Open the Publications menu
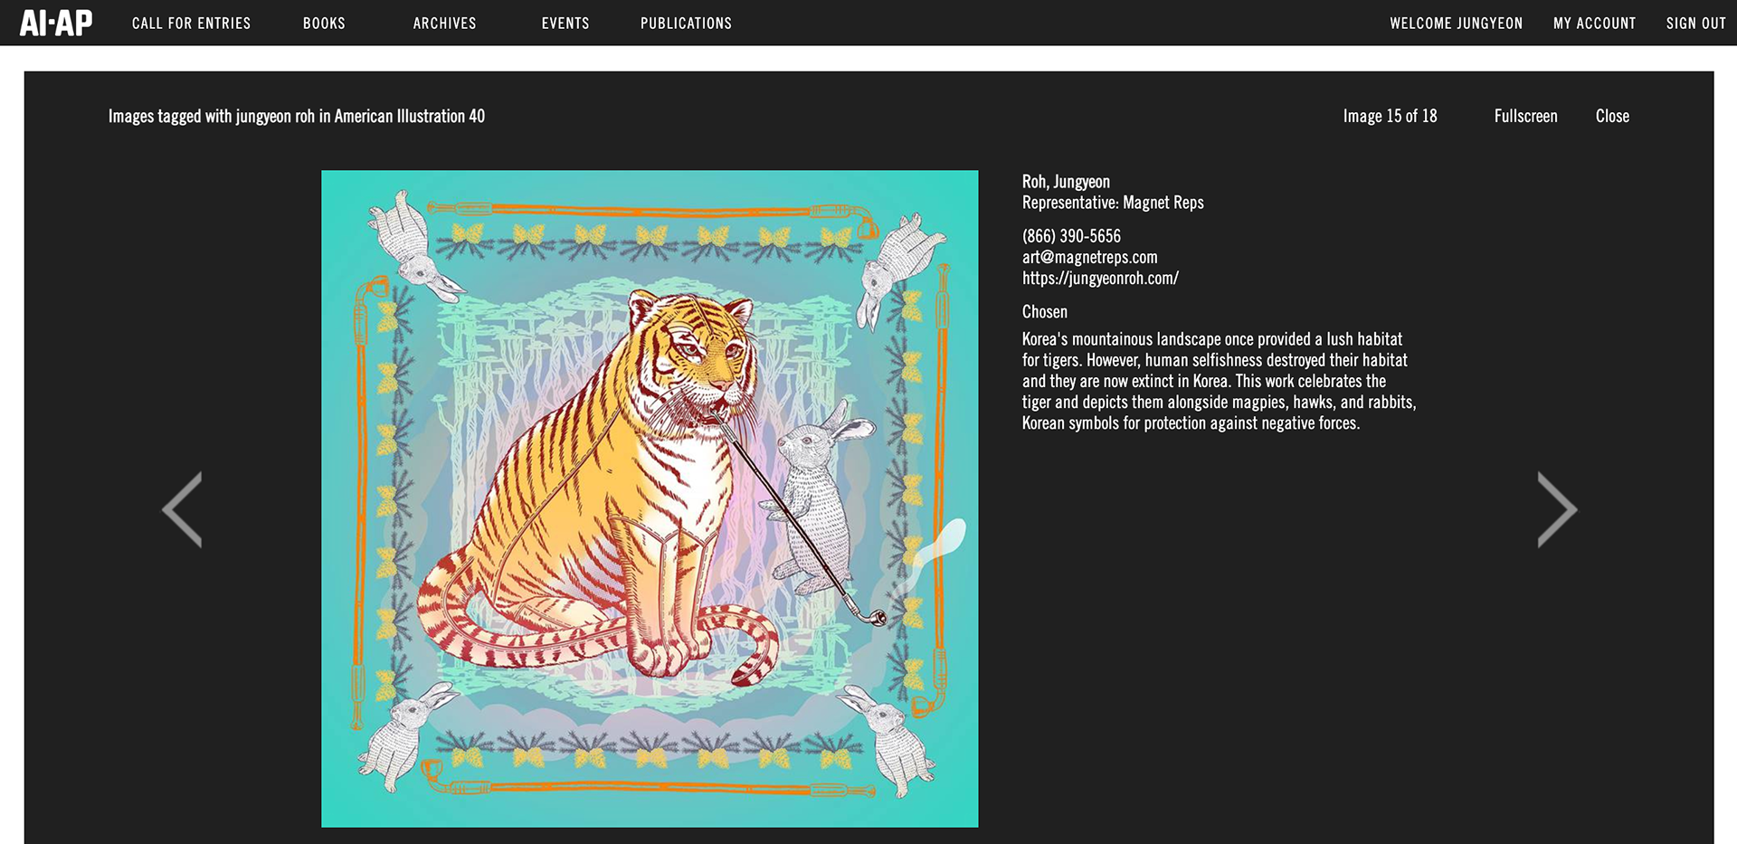The image size is (1737, 844). 687,24
